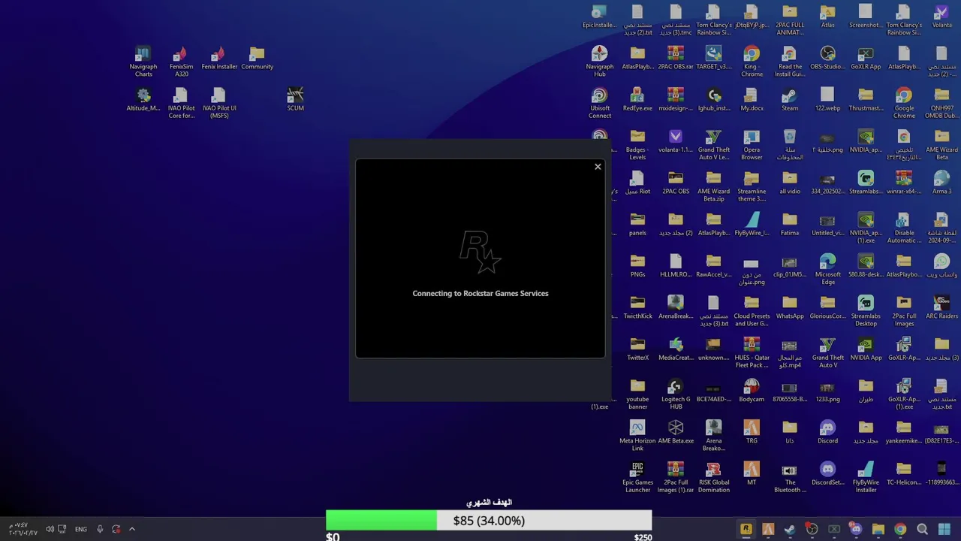The width and height of the screenshot is (961, 541).
Task: Open Chrome from the taskbar
Action: point(900,529)
